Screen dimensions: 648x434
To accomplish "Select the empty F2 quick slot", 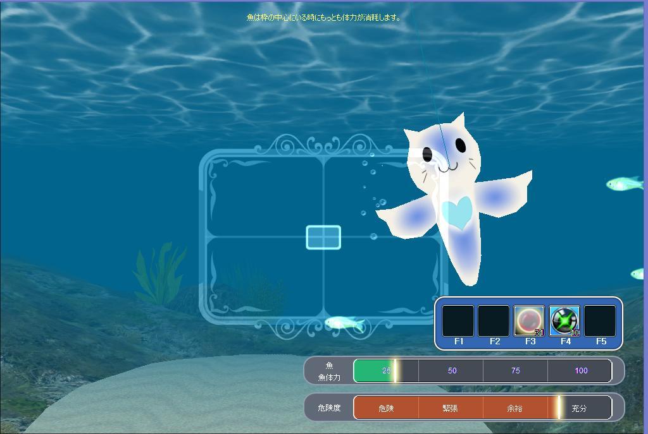I will (x=494, y=321).
